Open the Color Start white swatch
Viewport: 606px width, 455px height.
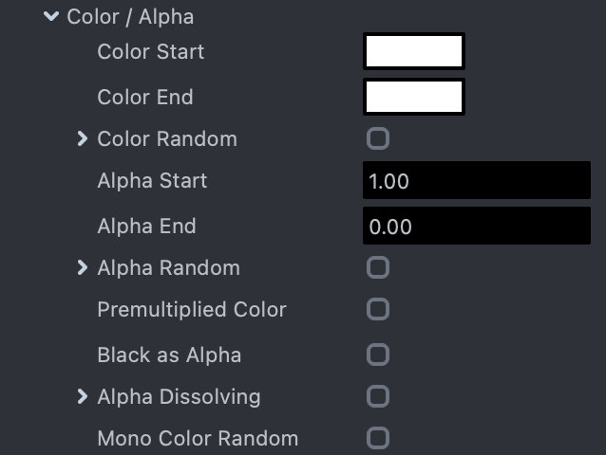click(x=413, y=52)
